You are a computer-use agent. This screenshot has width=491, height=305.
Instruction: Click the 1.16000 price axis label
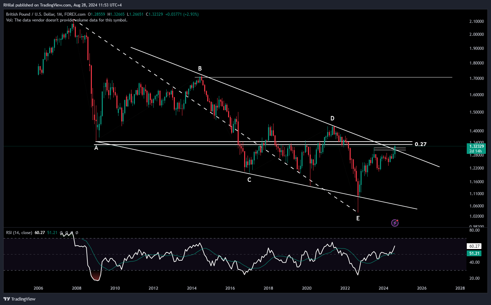pos(477,182)
